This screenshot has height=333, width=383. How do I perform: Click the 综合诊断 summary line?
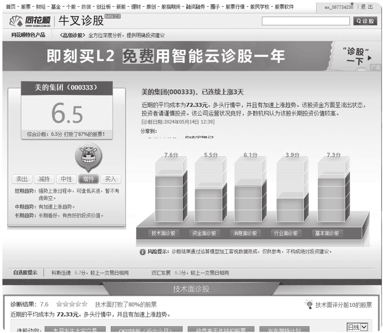66,134
